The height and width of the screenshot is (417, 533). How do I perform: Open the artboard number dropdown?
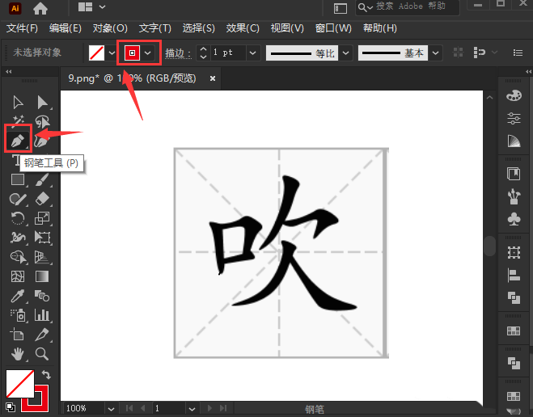pos(192,408)
